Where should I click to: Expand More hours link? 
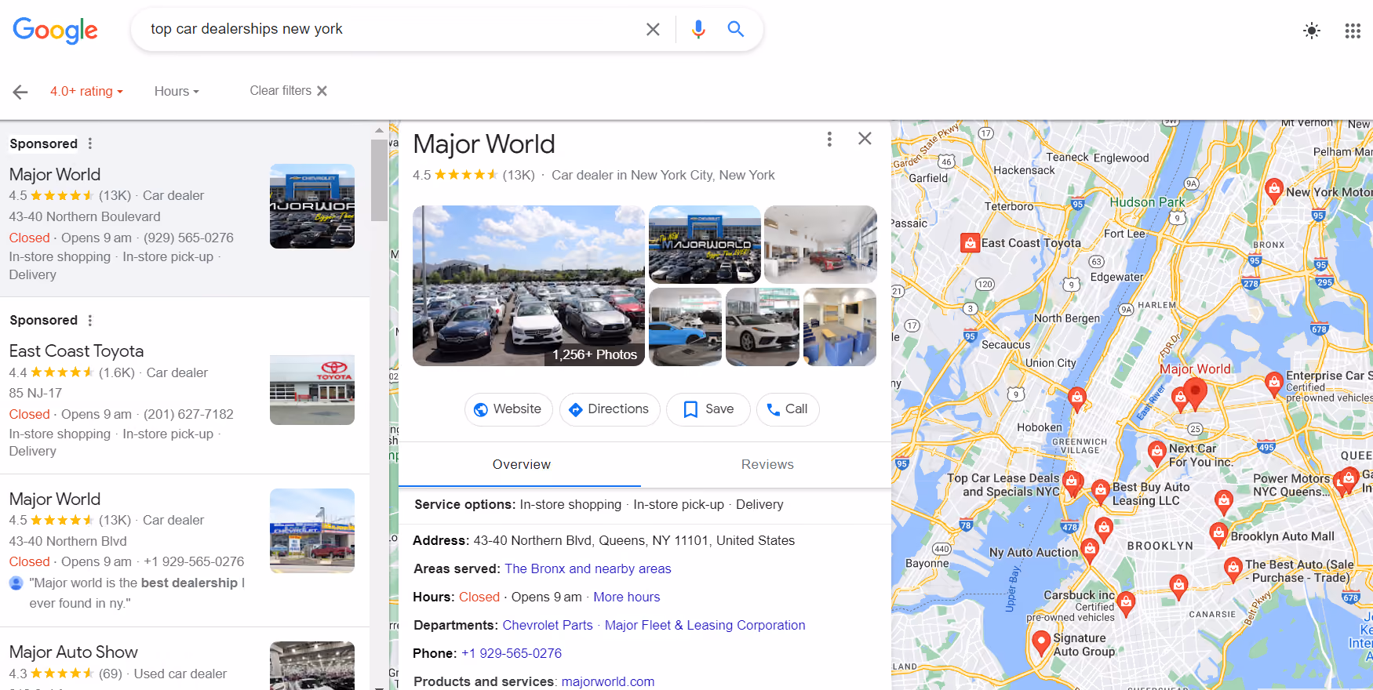[626, 597]
